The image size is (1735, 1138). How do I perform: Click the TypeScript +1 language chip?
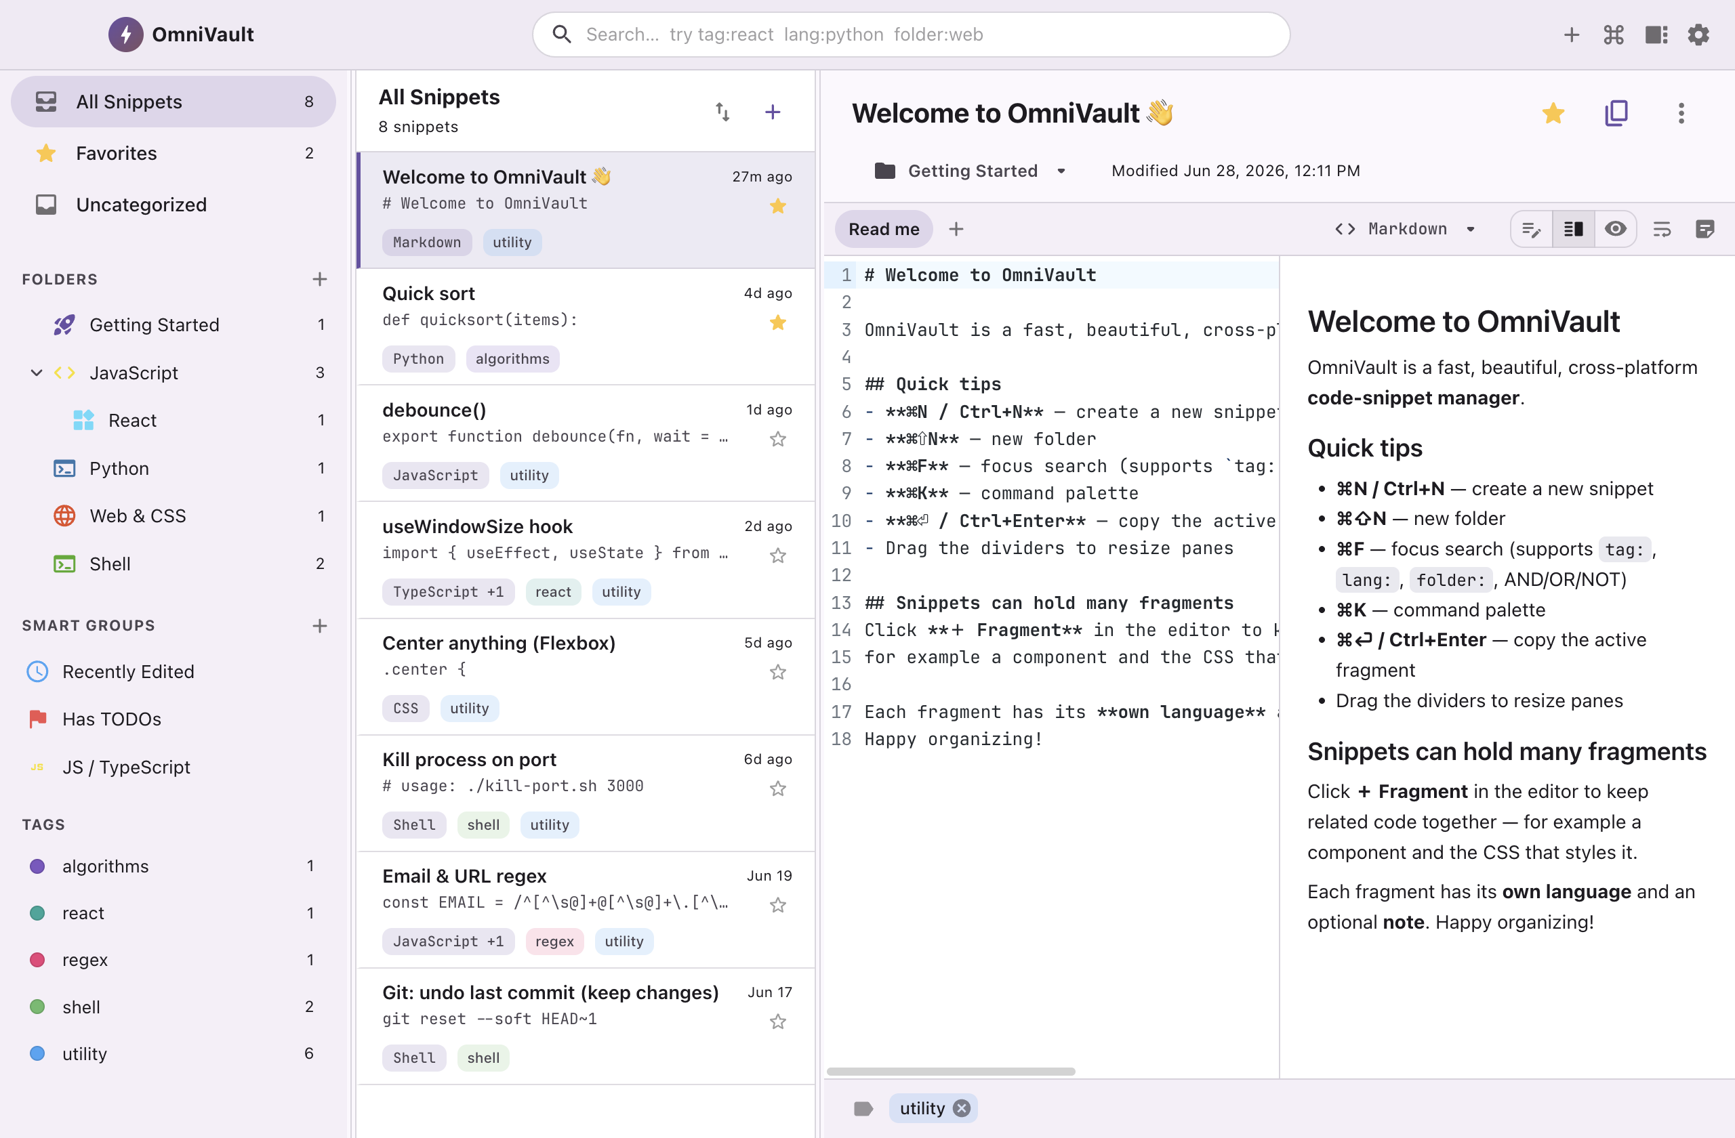click(447, 591)
